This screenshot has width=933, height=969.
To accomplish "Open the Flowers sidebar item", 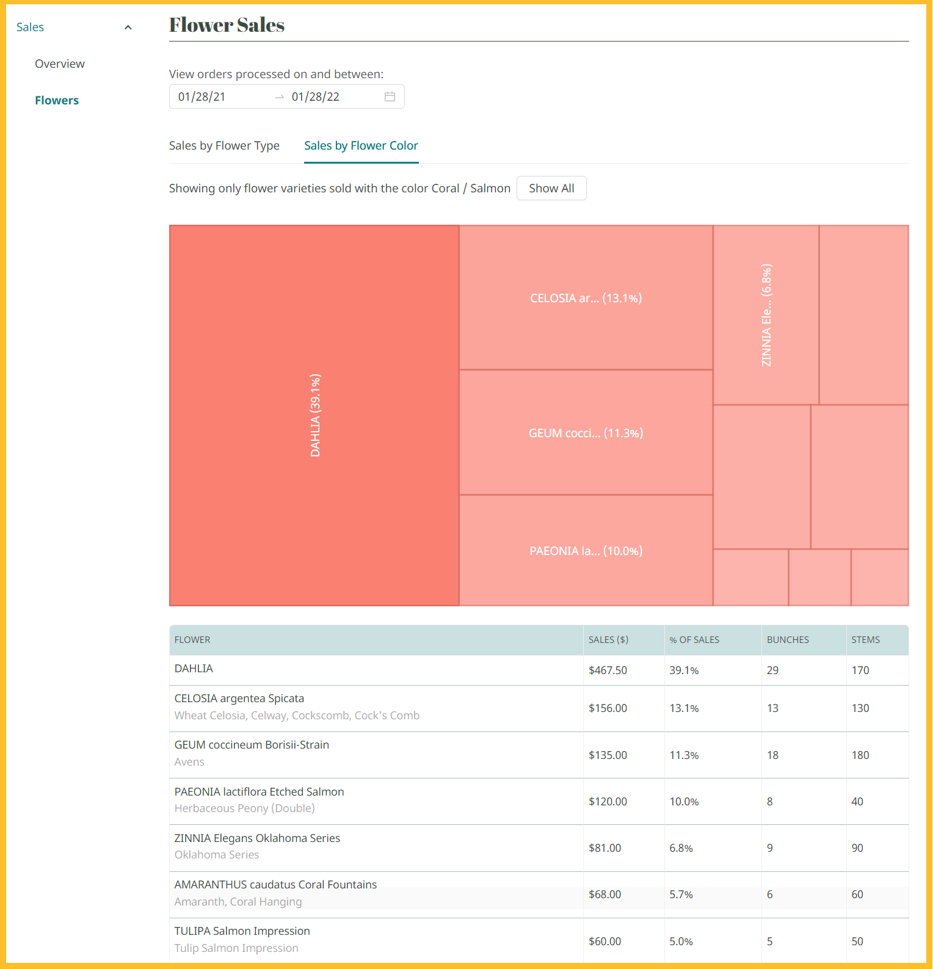I will [57, 101].
